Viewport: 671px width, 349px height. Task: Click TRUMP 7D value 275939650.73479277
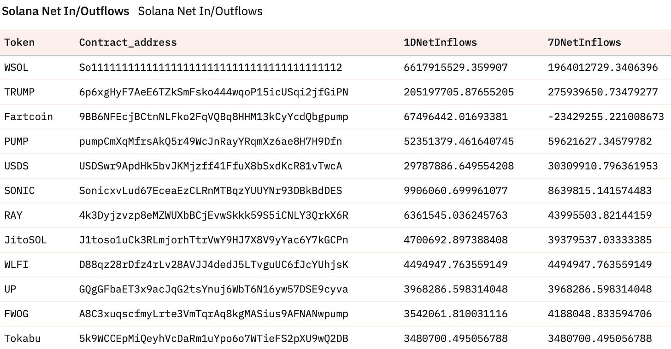point(603,92)
